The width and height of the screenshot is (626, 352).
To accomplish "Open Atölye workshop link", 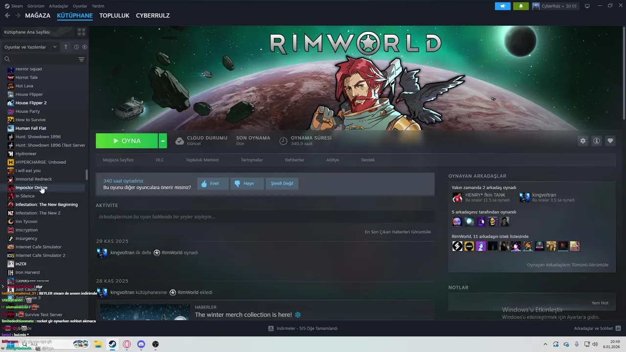I will [333, 160].
